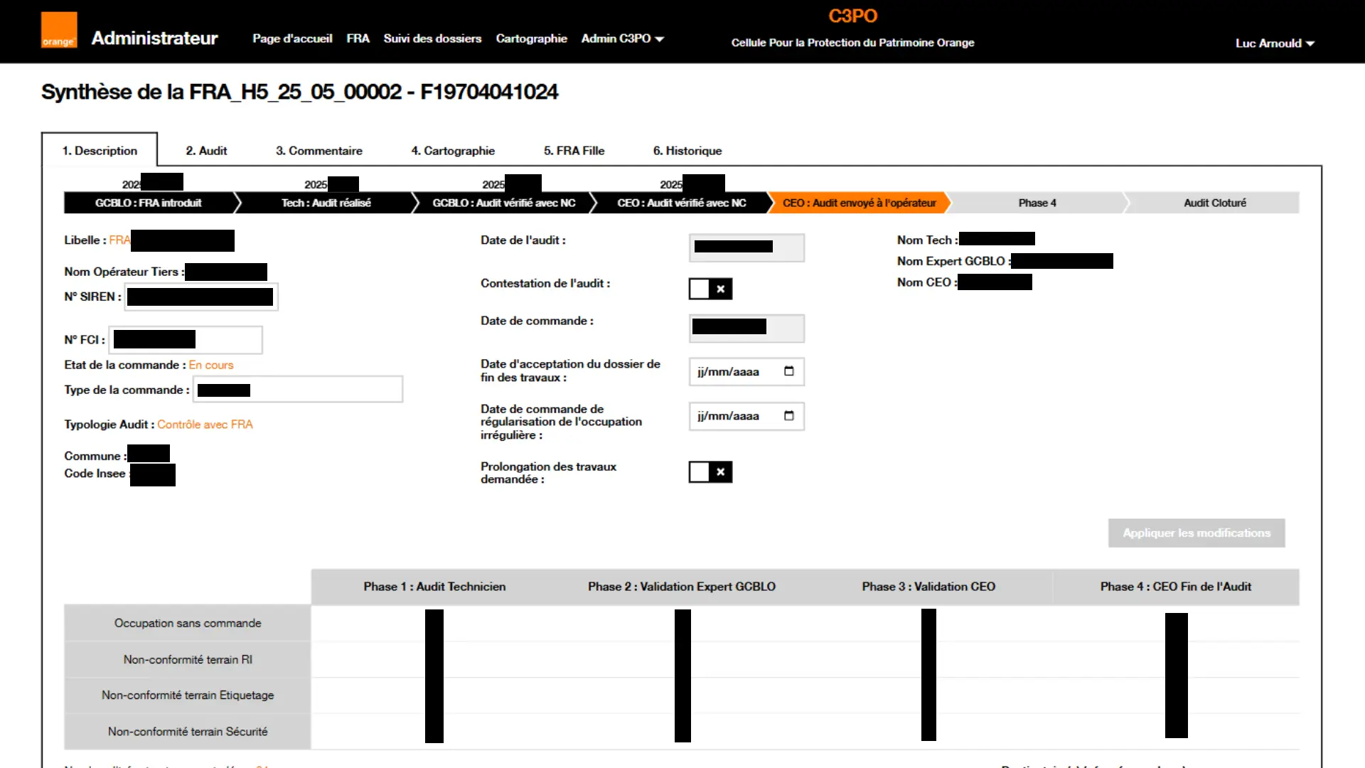The width and height of the screenshot is (1365, 768).
Task: Open the Luc Arnould user menu
Action: click(1274, 43)
